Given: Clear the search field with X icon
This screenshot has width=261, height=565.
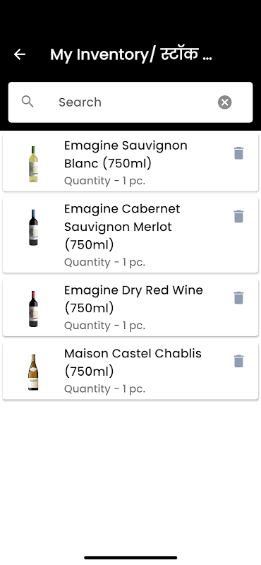Looking at the screenshot, I should pos(224,102).
